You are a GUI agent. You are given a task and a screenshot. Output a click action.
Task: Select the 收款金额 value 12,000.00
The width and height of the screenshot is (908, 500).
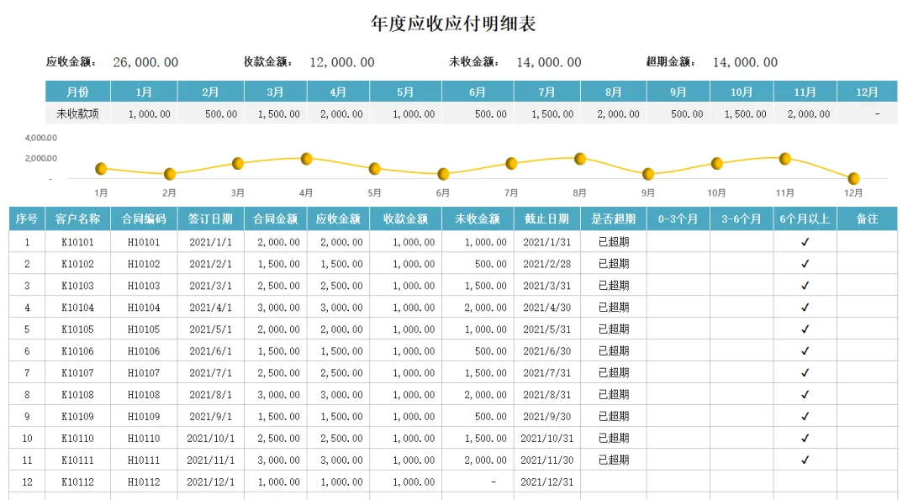341,62
